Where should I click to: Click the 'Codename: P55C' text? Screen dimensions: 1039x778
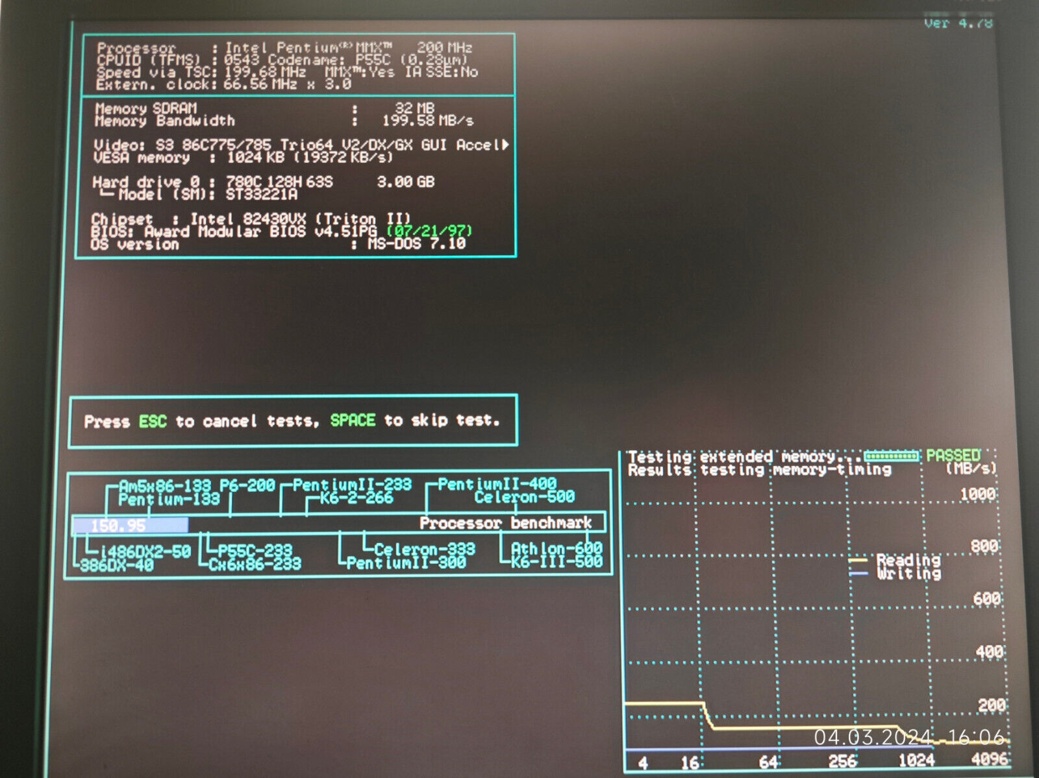point(329,60)
